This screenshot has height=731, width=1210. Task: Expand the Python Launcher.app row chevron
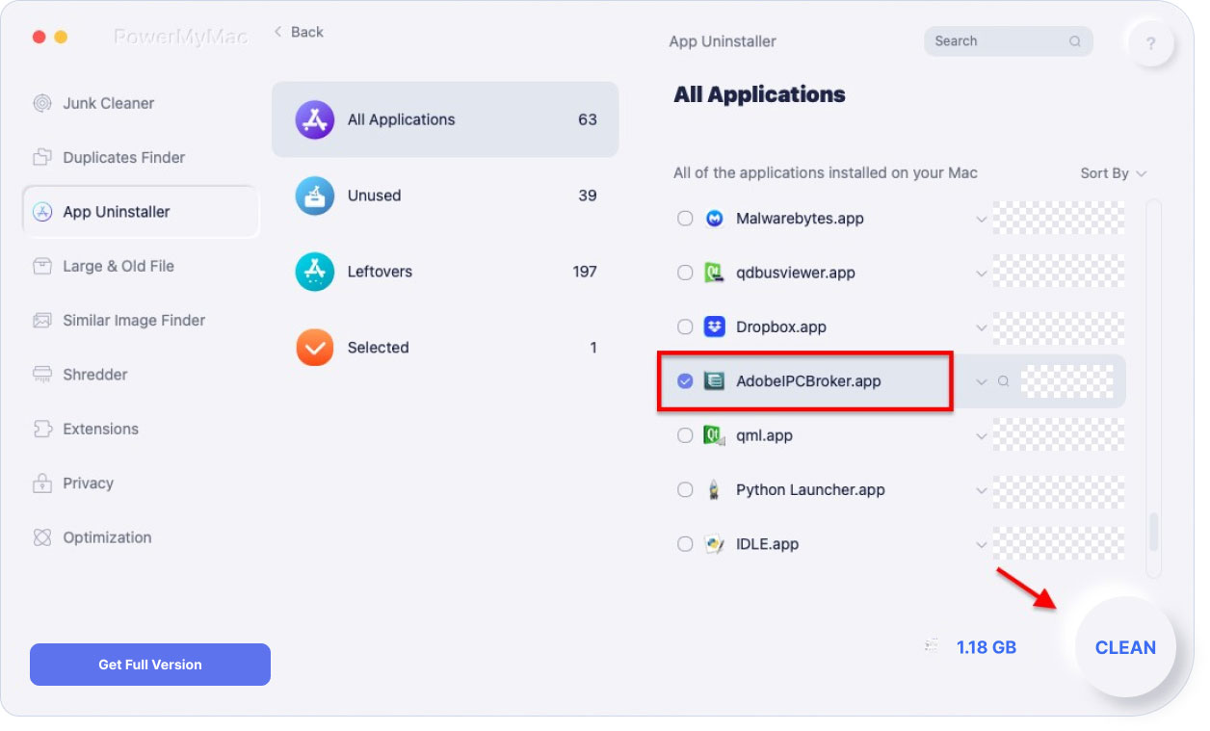coord(981,490)
